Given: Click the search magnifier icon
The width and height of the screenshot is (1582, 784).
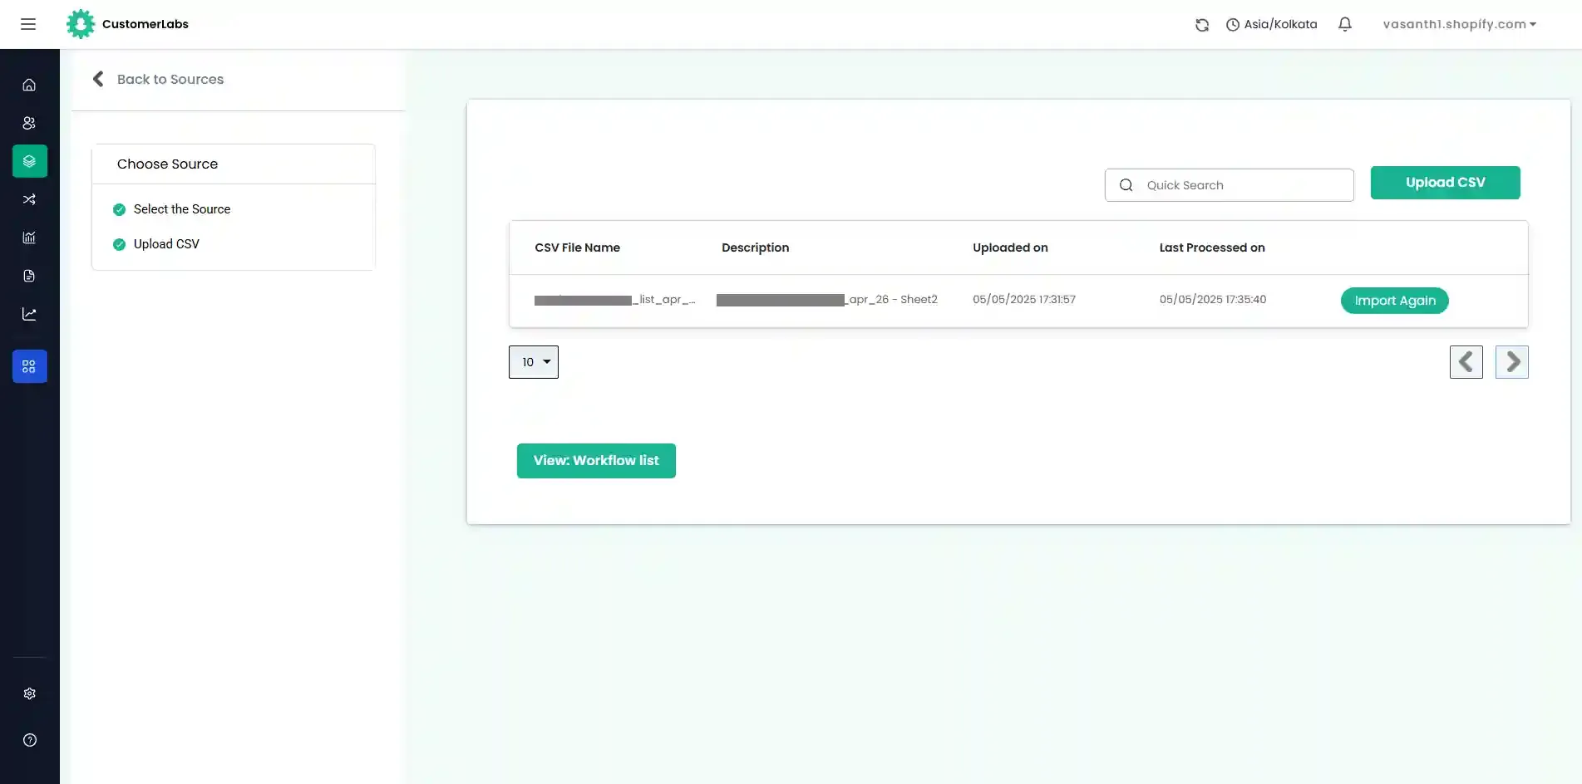Looking at the screenshot, I should pos(1126,185).
